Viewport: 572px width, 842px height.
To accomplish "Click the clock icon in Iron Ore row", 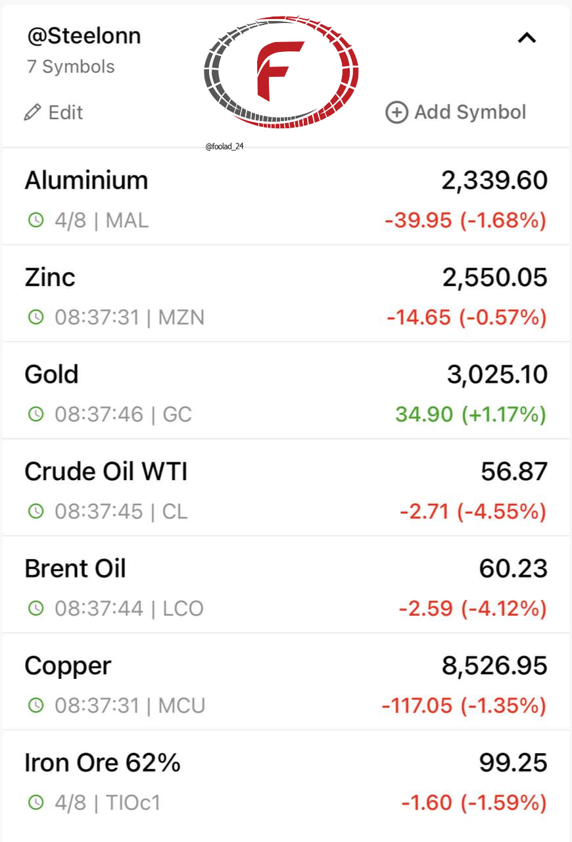I will click(x=36, y=803).
